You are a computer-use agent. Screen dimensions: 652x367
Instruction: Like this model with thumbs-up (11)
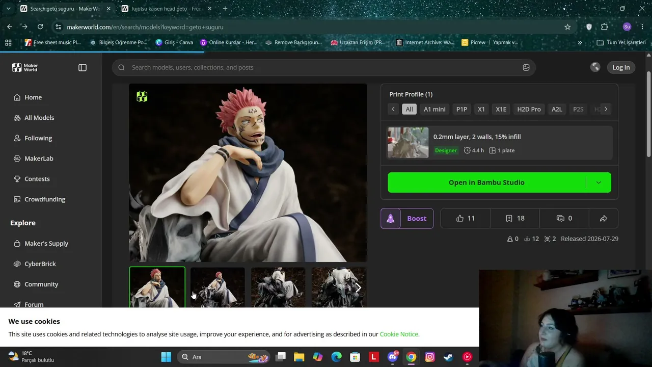pos(466,218)
